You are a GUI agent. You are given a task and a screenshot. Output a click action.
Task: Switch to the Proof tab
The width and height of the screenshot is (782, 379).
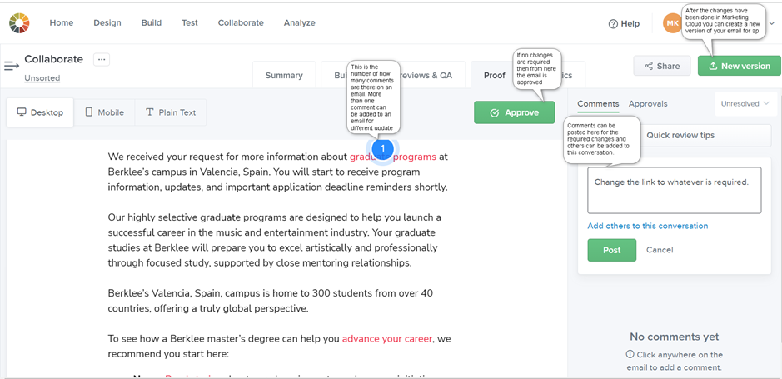[494, 75]
